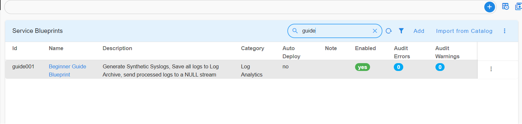Screen dimensions: 522x124
Task: Click the blue plus add button
Action: click(x=489, y=7)
